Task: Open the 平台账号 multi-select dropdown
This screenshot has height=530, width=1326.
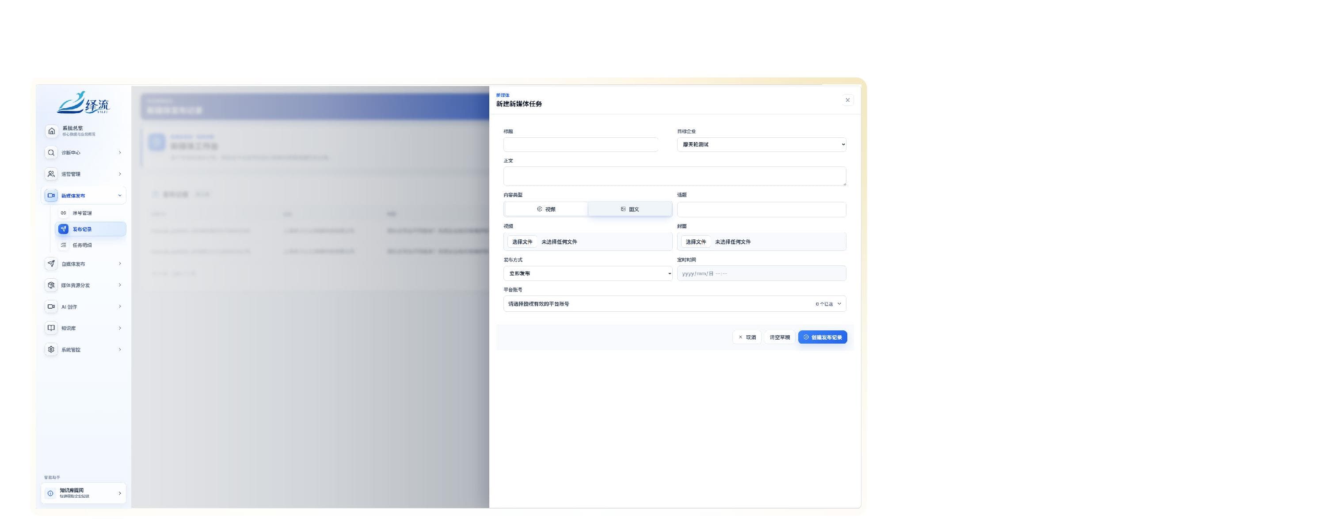Action: click(674, 303)
